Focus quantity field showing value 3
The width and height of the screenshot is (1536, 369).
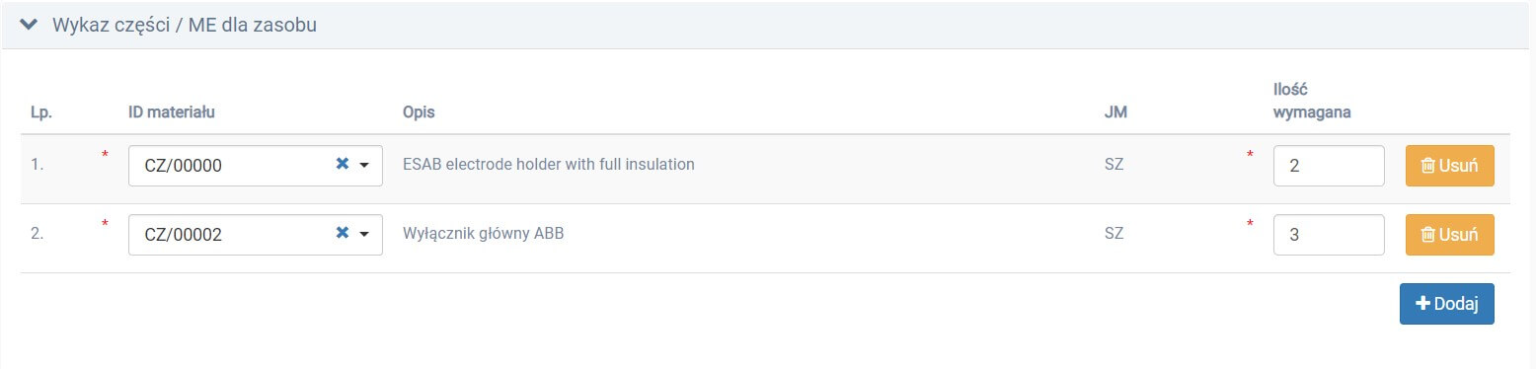click(1329, 235)
